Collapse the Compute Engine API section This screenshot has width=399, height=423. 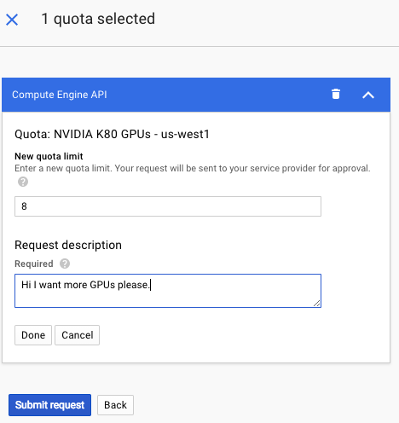[368, 95]
